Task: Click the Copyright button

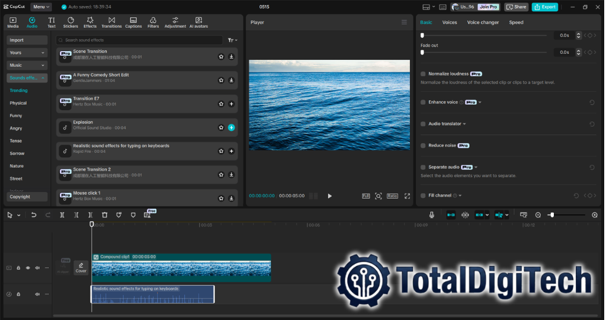Action: pyautogui.click(x=27, y=197)
